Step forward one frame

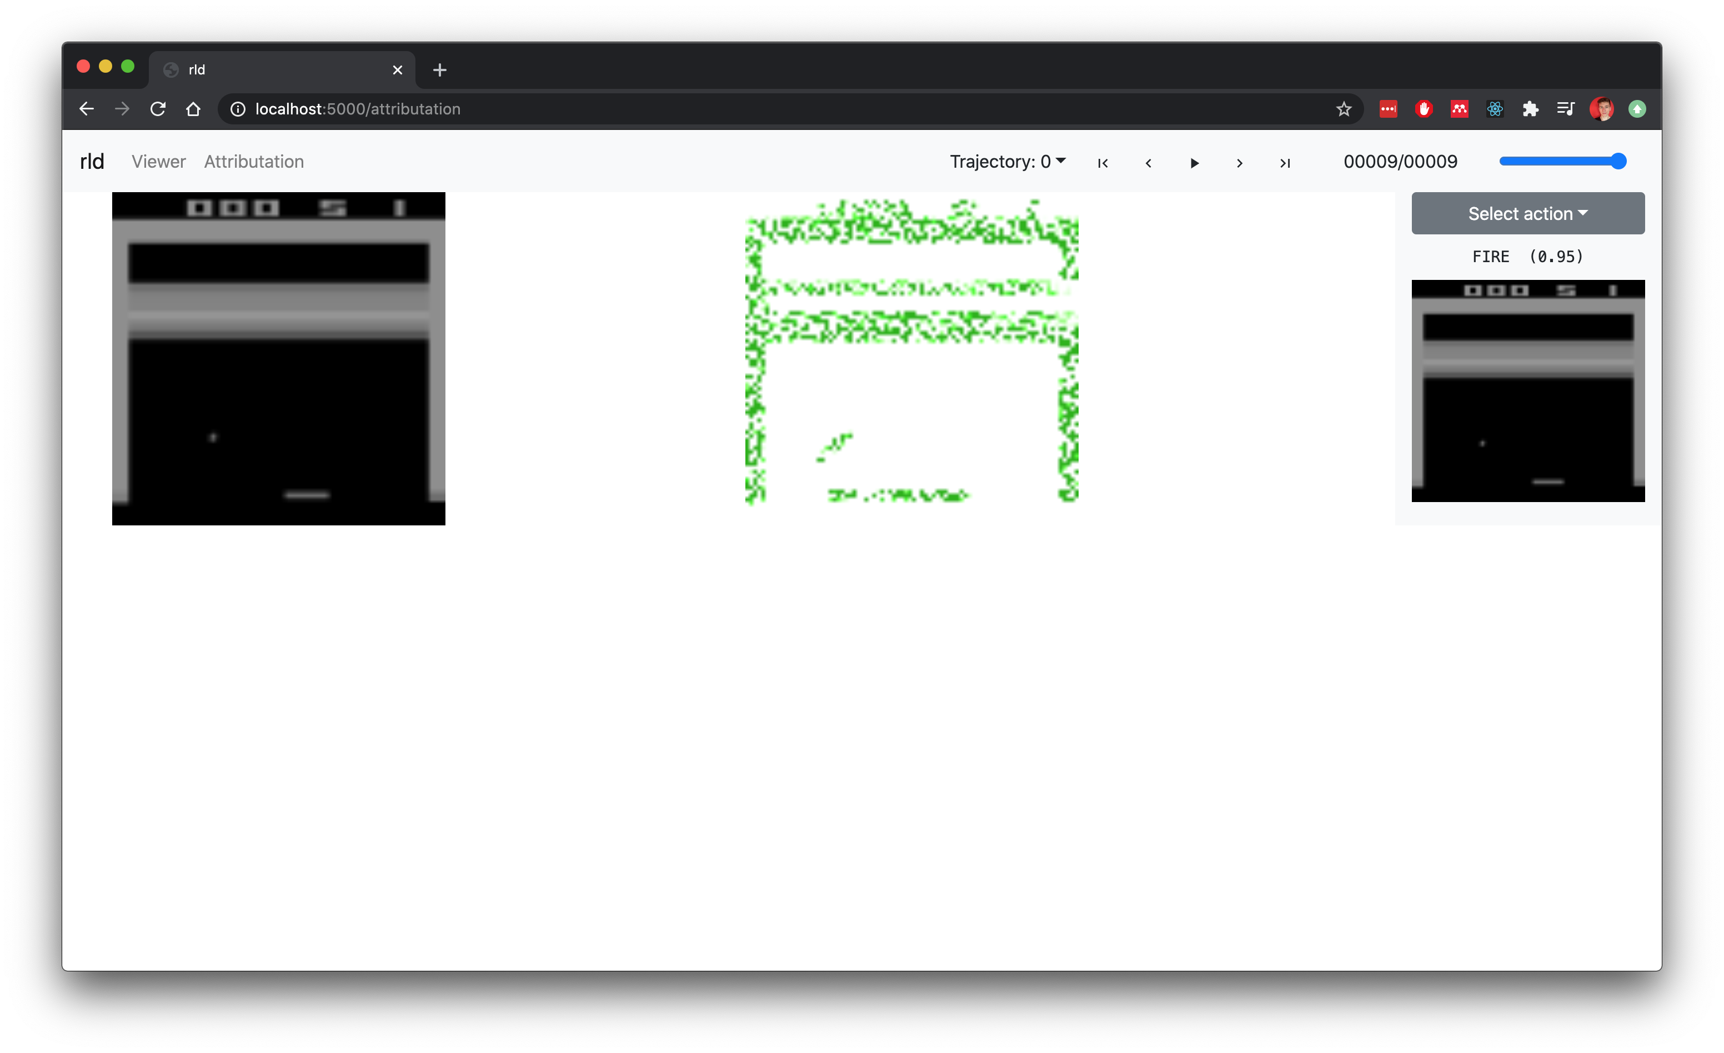tap(1239, 163)
